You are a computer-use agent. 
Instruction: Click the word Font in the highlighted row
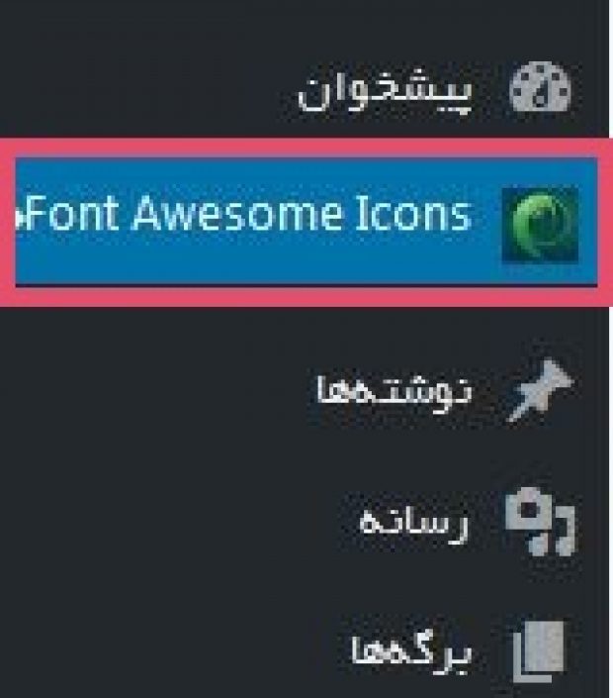(73, 214)
